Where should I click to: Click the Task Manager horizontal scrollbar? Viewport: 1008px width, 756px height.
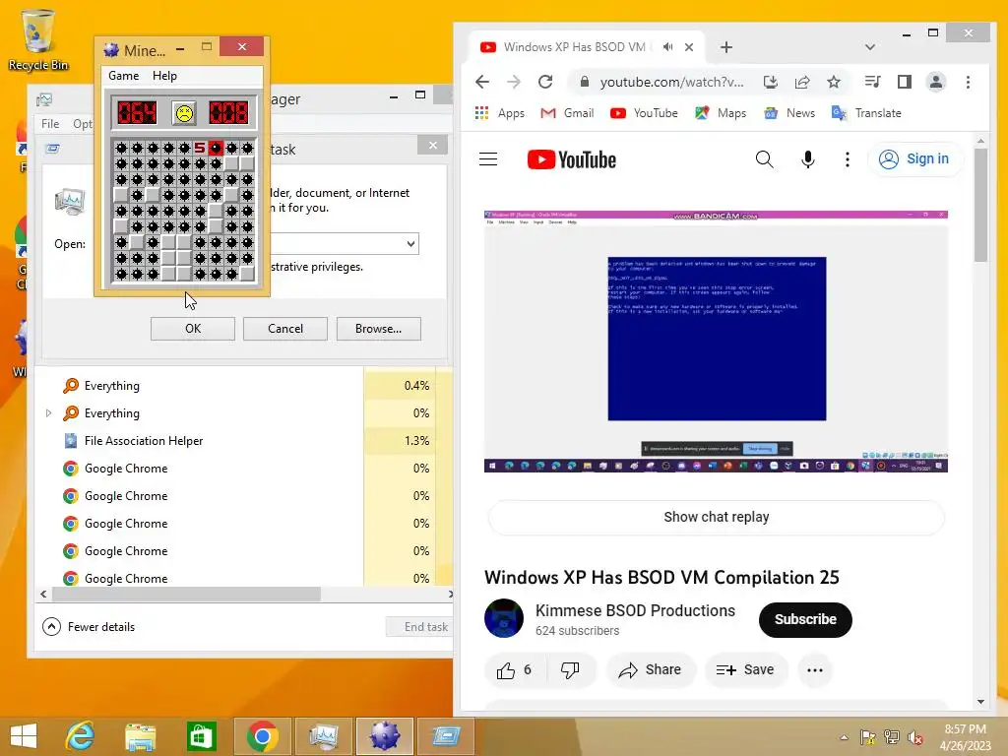[186, 594]
